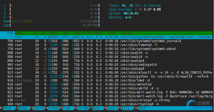Click the TIME+ column header
214x112 pixels.
(111, 33)
